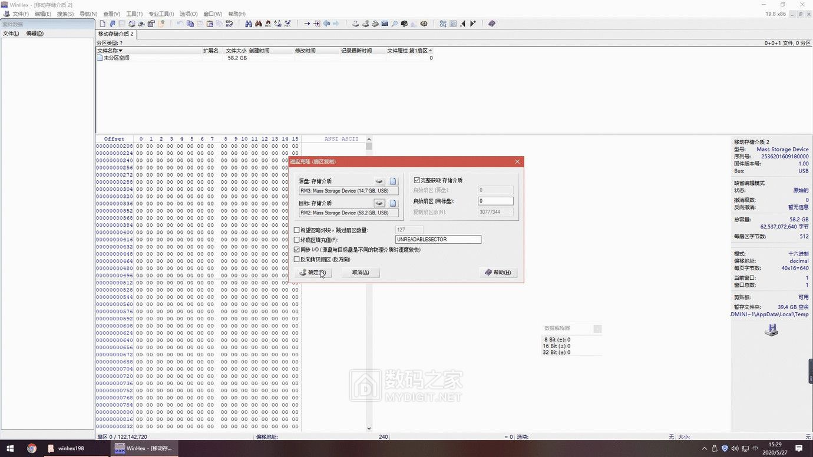This screenshot has width=813, height=457.
Task: Sort by 第1扇区 column header
Action: coord(421,51)
